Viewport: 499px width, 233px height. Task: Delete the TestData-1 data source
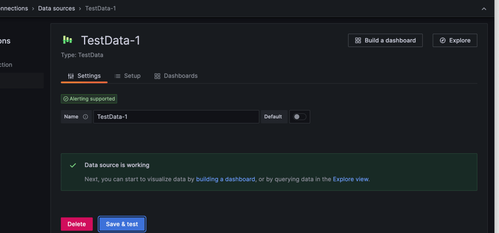tap(77, 224)
